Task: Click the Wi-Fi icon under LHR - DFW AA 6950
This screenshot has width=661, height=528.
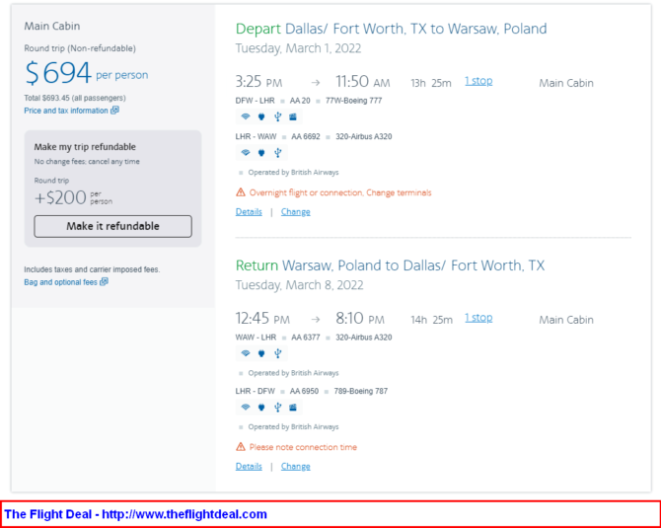Action: (246, 408)
